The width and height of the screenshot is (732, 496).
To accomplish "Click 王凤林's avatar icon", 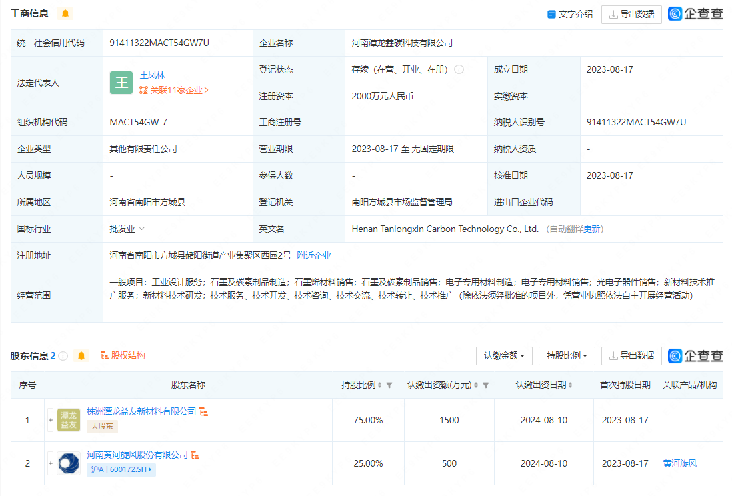I will pyautogui.click(x=121, y=83).
